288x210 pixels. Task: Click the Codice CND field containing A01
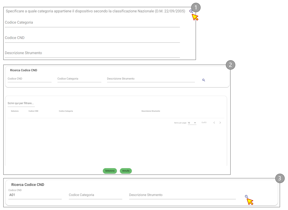pos(35,195)
